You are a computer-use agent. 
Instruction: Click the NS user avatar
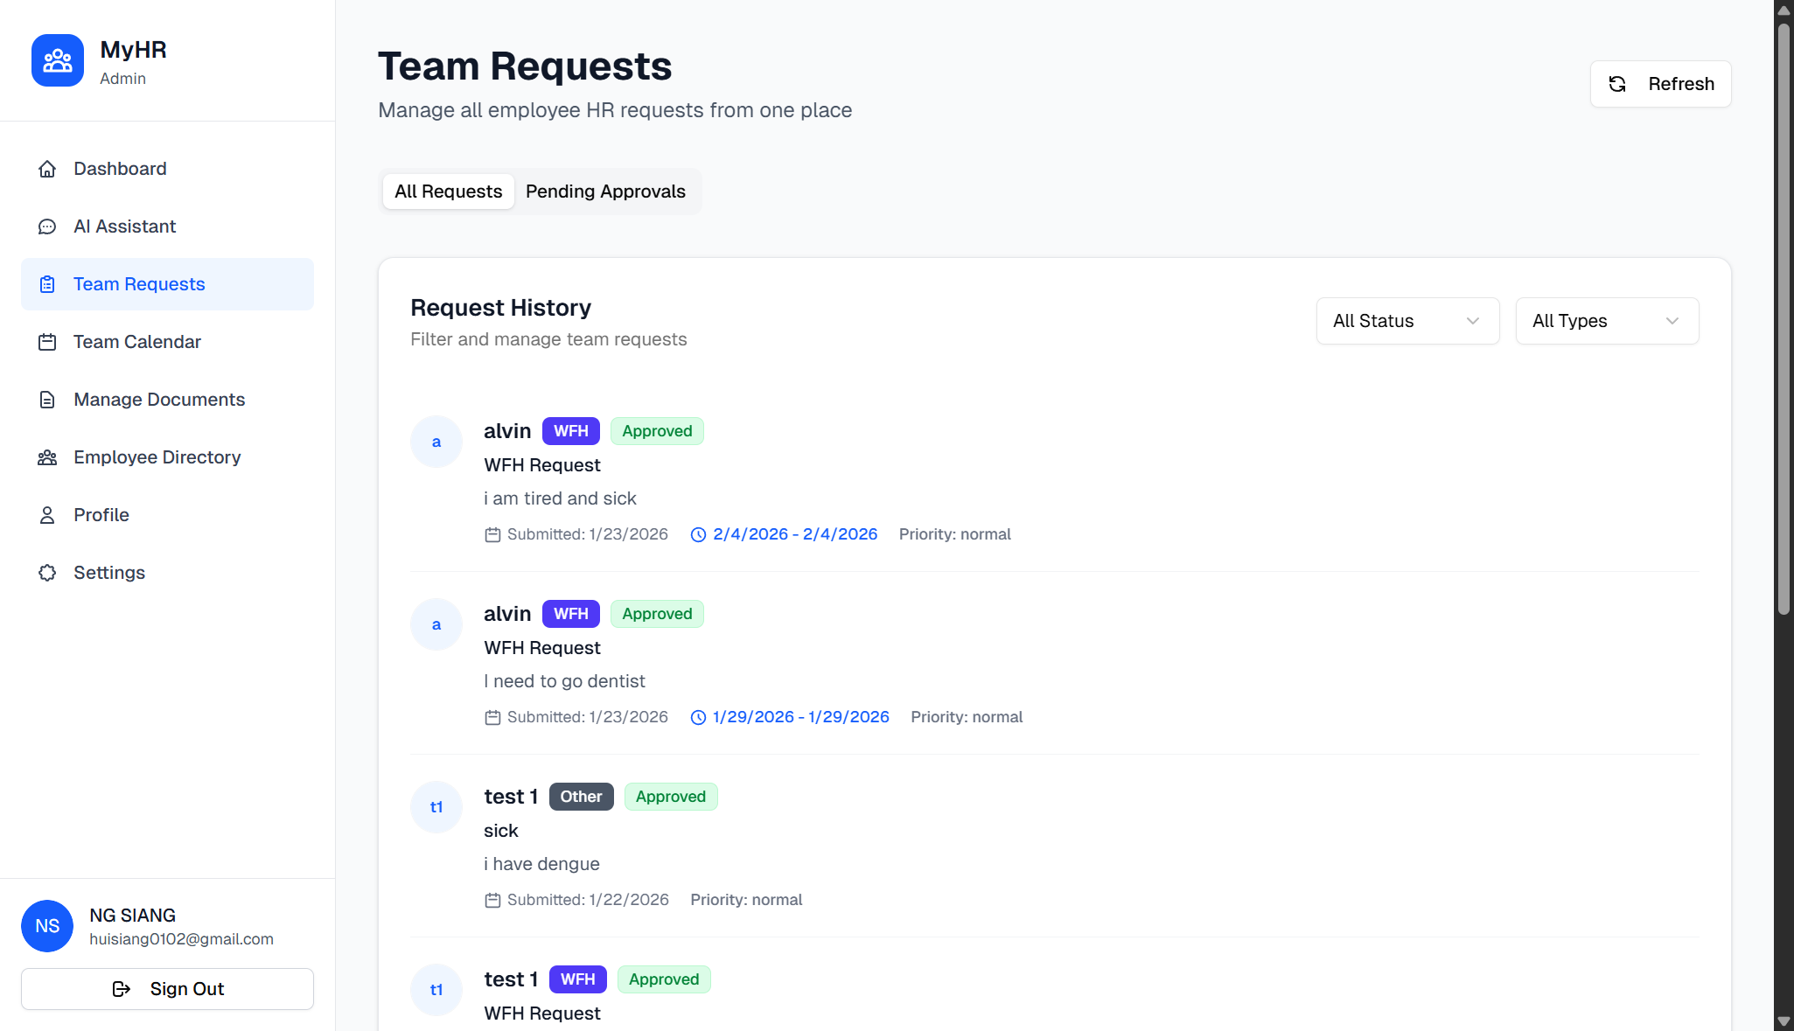point(47,926)
